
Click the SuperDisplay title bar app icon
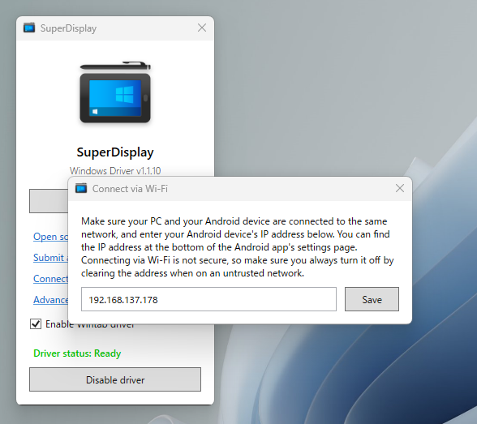(x=29, y=28)
